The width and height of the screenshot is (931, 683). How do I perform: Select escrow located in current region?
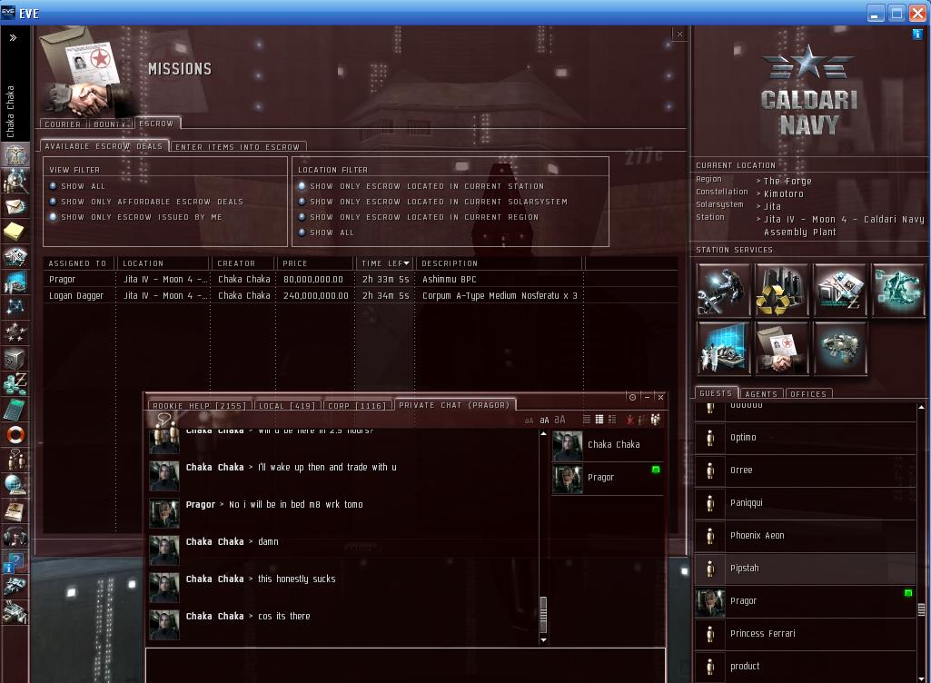click(x=419, y=217)
